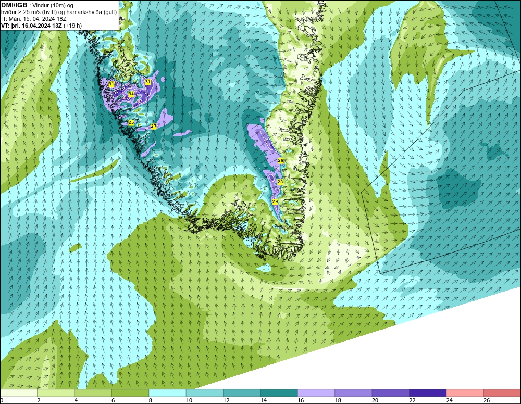Click the scale label 2

(39, 400)
